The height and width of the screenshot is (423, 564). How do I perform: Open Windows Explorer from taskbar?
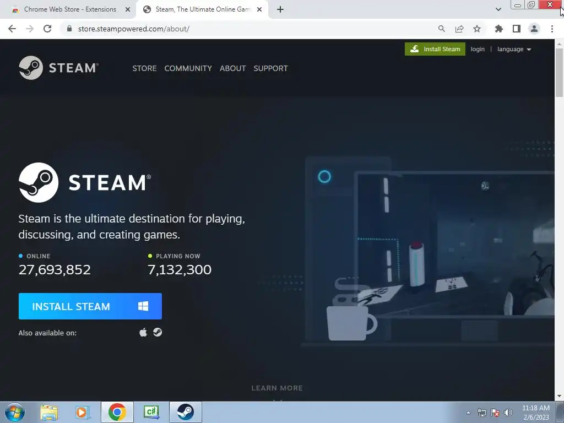tap(49, 412)
